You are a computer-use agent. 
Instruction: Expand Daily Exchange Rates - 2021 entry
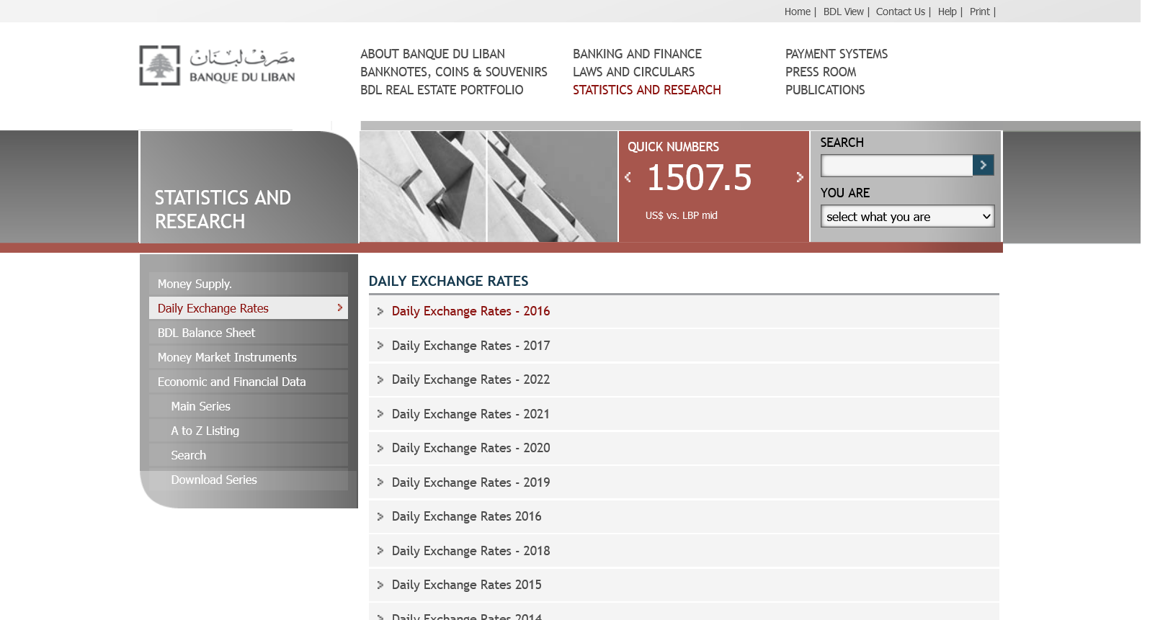[471, 414]
